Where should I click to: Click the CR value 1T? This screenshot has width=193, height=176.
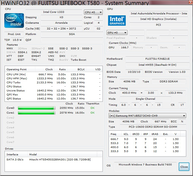click(x=182, y=105)
